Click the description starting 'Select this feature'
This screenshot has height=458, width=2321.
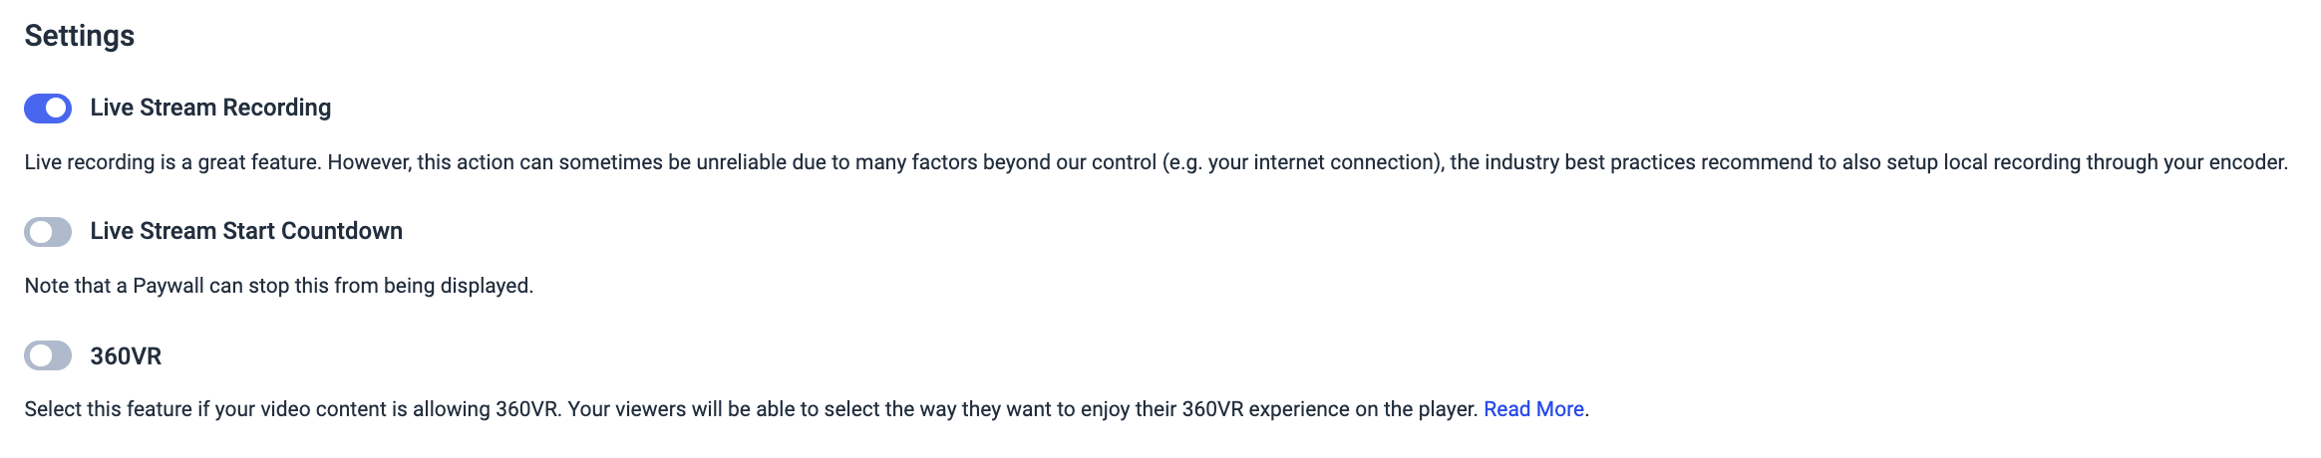coord(807,409)
